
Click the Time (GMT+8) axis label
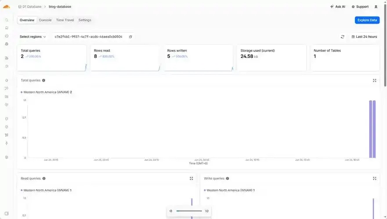coord(199,163)
